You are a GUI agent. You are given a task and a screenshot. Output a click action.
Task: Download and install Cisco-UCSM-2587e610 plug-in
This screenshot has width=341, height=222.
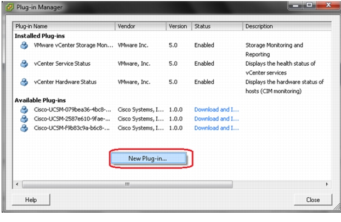point(217,119)
